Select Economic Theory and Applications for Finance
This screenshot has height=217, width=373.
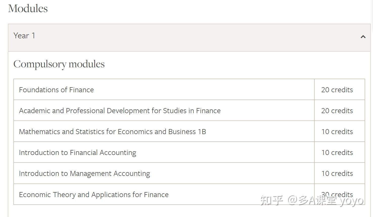[94, 195]
